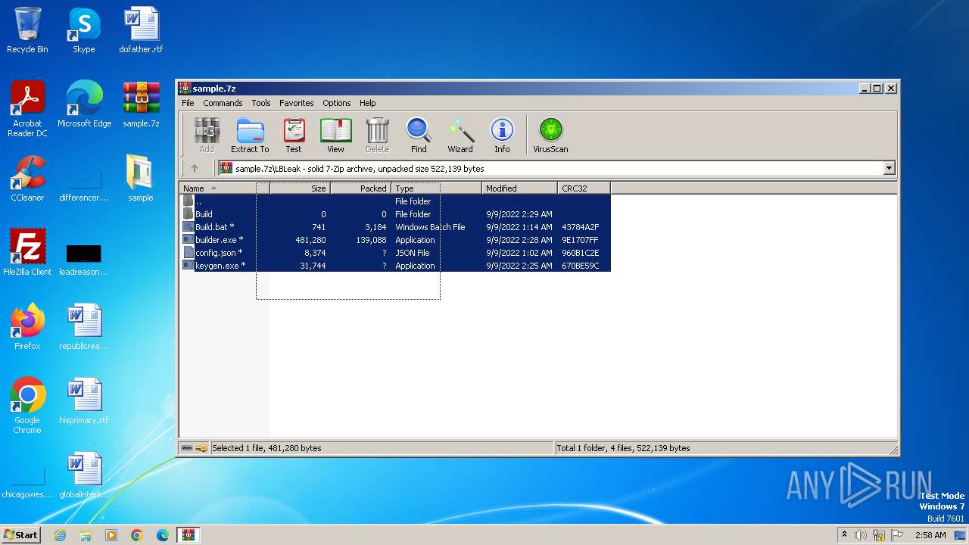Select sample.7z archive on desktop
The height and width of the screenshot is (545, 969).
pos(141,104)
